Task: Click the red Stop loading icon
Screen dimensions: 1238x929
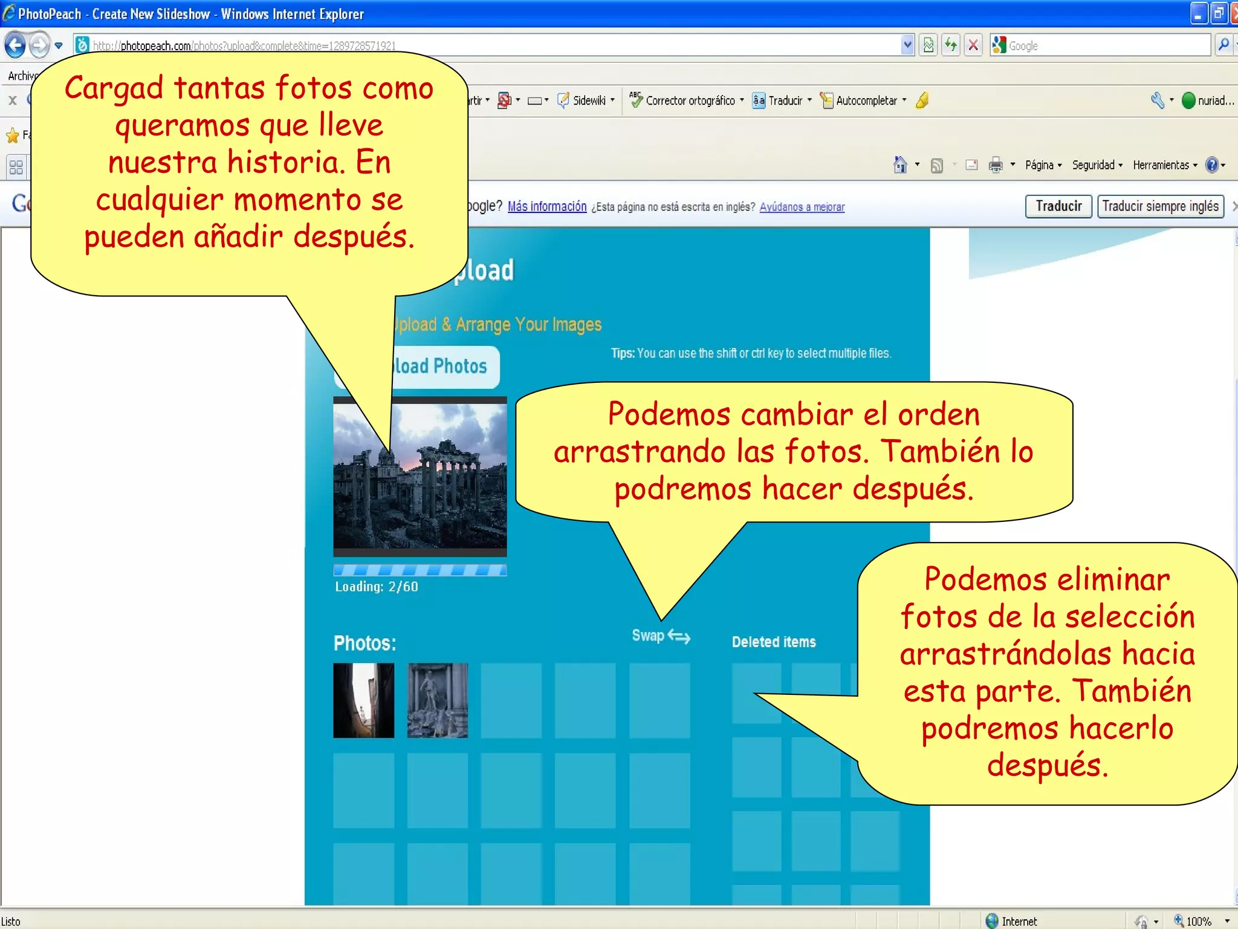Action: coord(973,45)
